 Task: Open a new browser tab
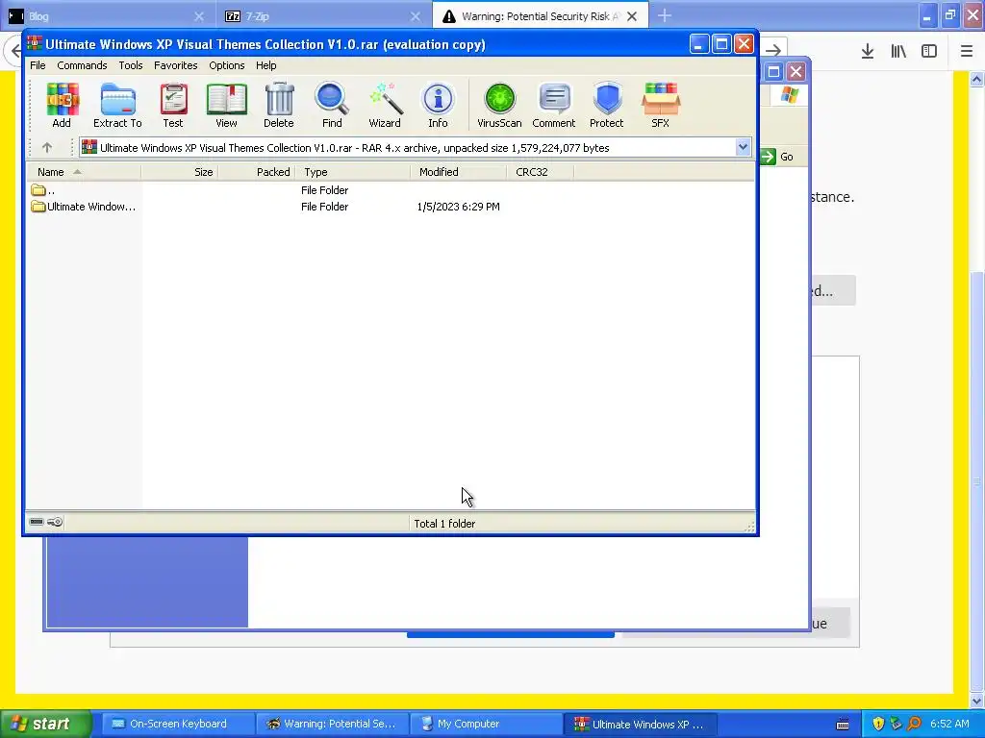click(664, 15)
